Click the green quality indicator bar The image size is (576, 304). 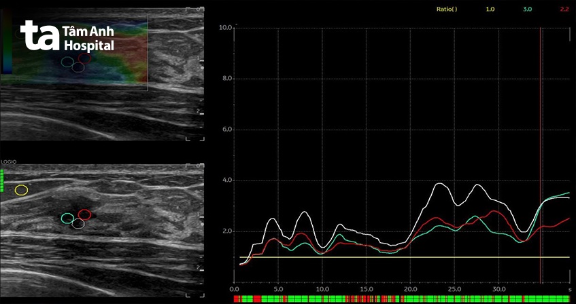coord(2,180)
